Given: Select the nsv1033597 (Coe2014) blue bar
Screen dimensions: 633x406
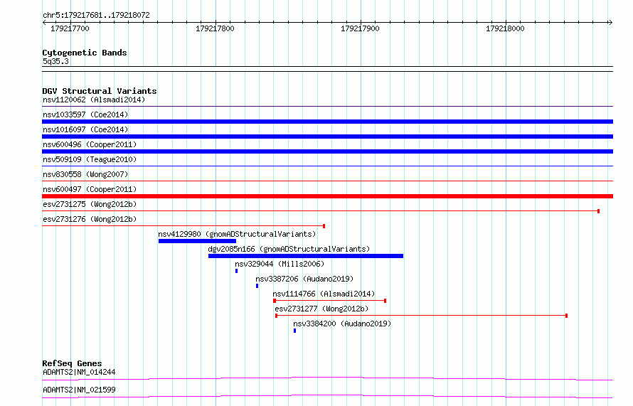Looking at the screenshot, I should (327, 122).
